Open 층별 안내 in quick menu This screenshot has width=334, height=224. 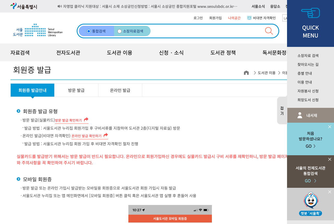pos(305,73)
